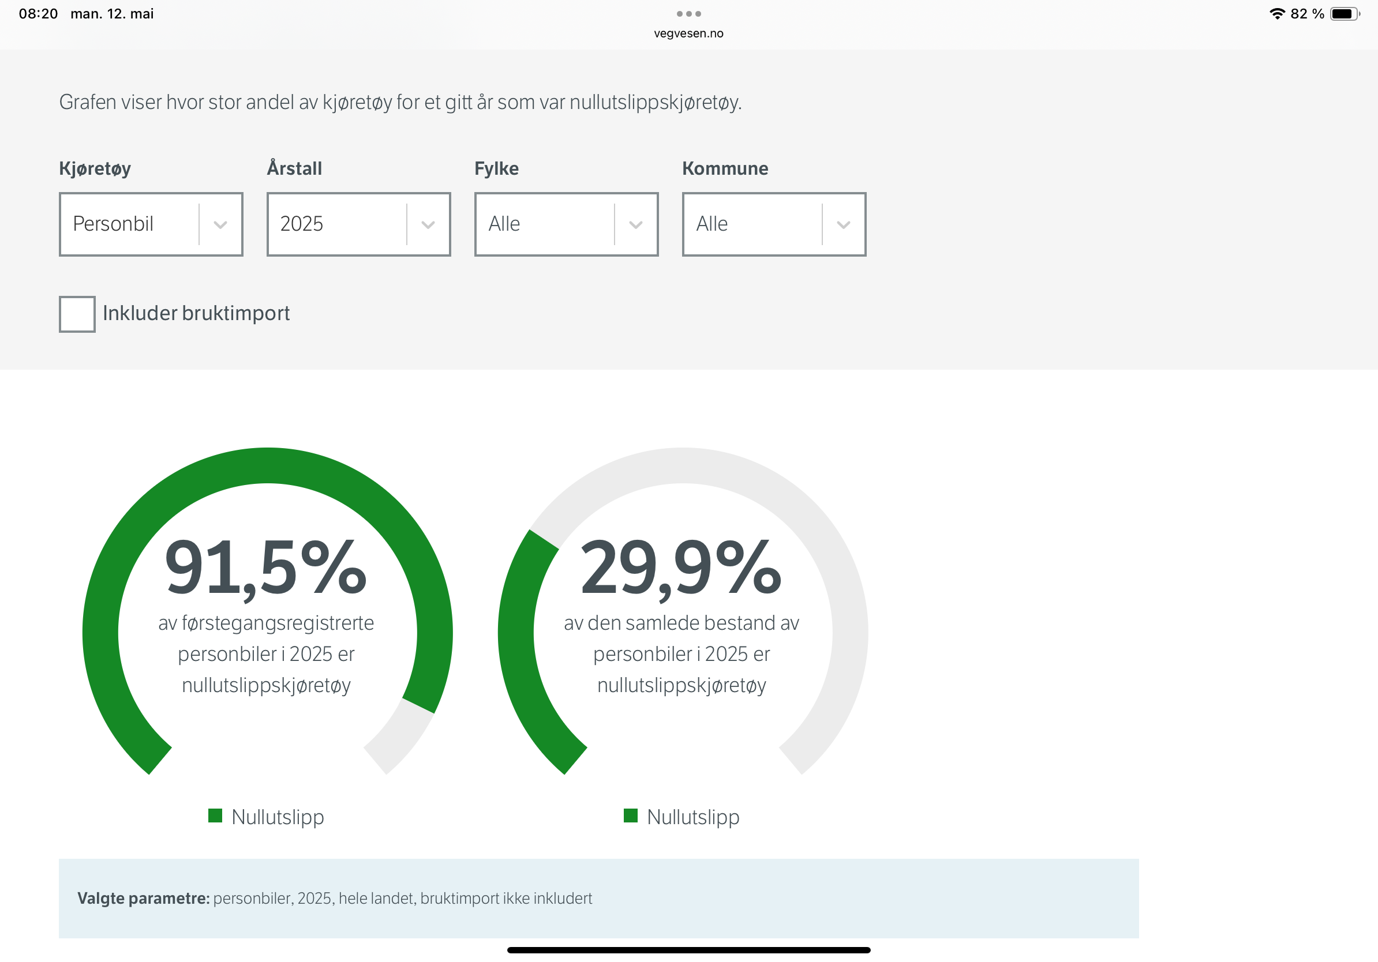Click the left Nullutslipp legend label
1378x962 pixels.
(x=278, y=817)
